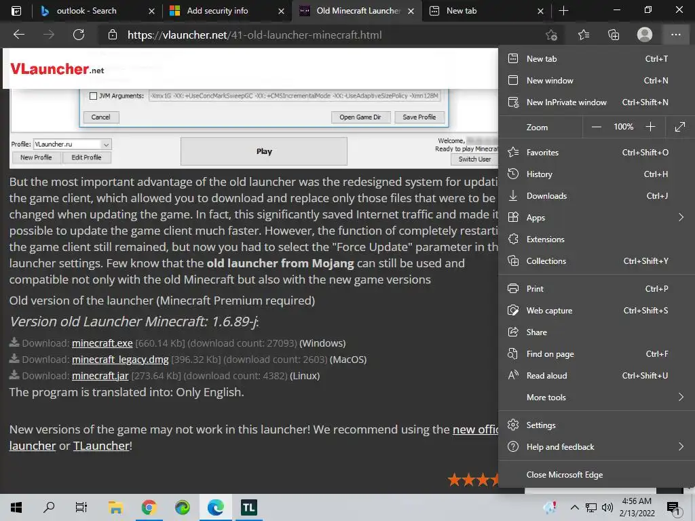Decrease zoom with minus button
The width and height of the screenshot is (695, 521).
click(596, 127)
